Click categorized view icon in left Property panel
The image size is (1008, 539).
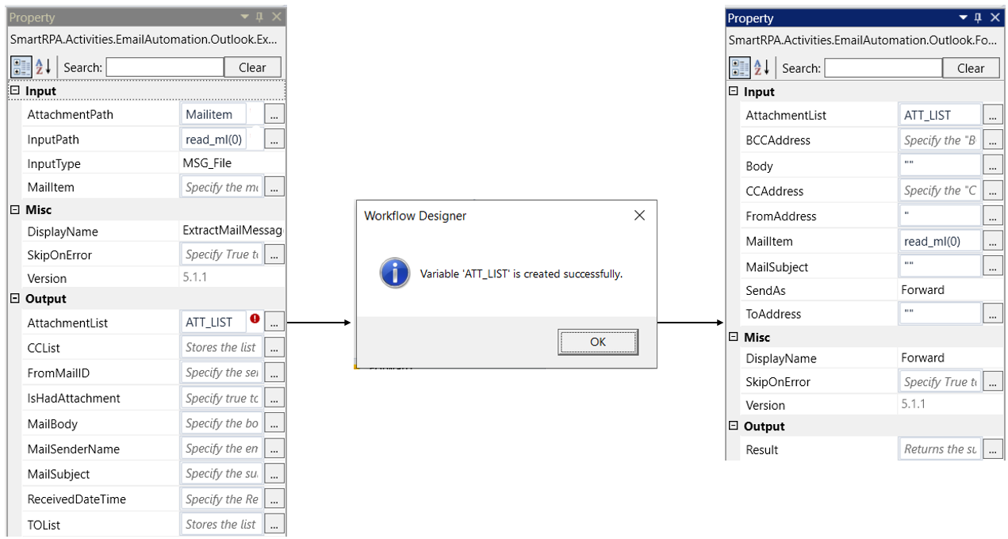coord(21,67)
